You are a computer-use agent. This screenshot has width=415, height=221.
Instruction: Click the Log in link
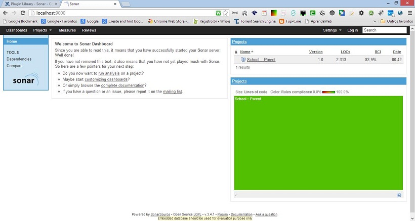[x=353, y=30]
